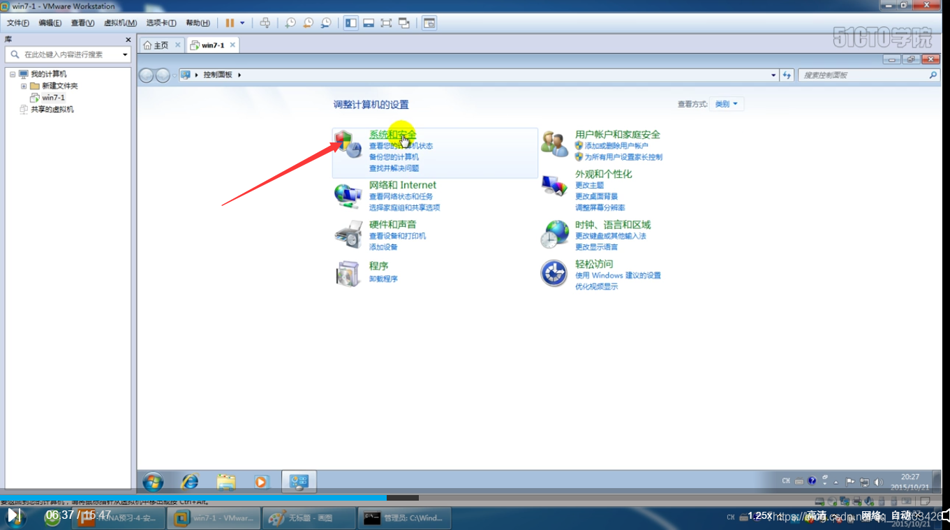Click the Unity mode toolbar icon

(403, 23)
